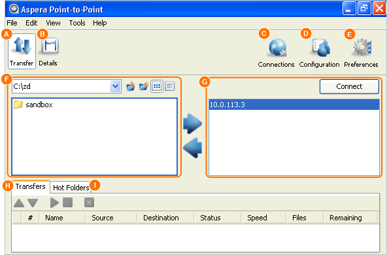This screenshot has width=387, height=255.
Task: Switch to the Transfers tab
Action: [31, 186]
